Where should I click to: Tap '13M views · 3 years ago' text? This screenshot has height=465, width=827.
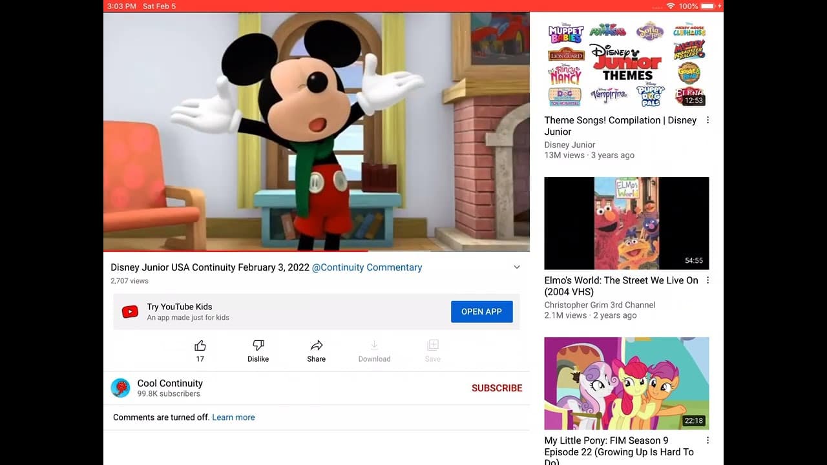point(589,155)
